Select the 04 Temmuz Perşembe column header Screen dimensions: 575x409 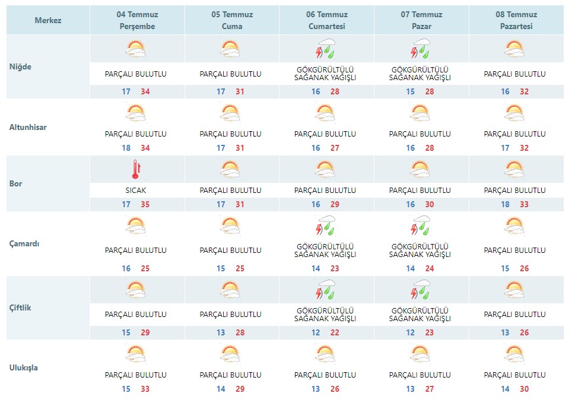(x=136, y=20)
